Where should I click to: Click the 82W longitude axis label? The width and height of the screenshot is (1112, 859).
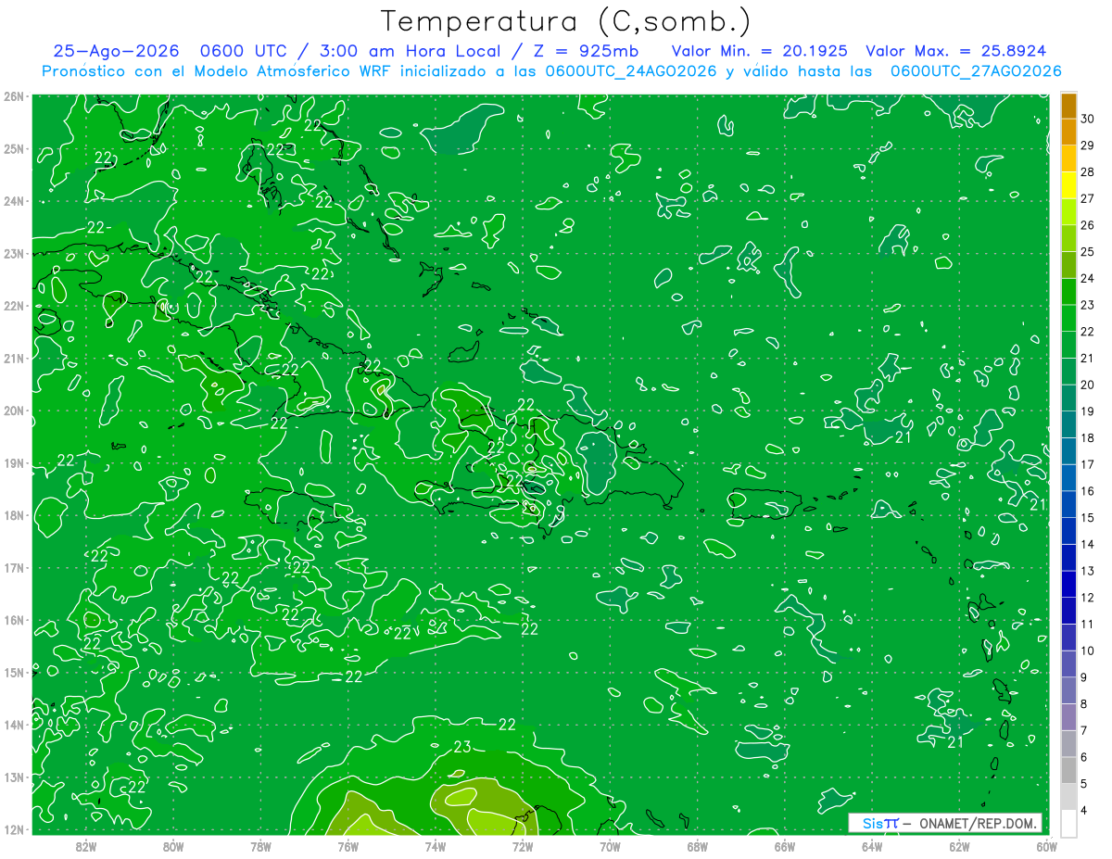(85, 845)
